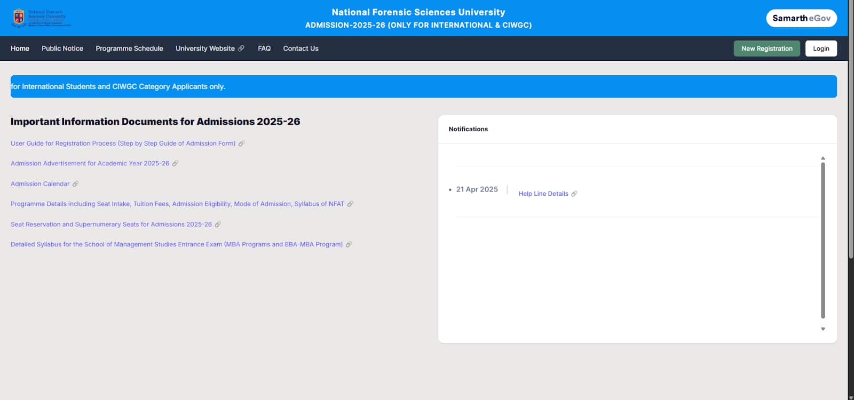Click the notifications panel scrollbar thumb

823,241
